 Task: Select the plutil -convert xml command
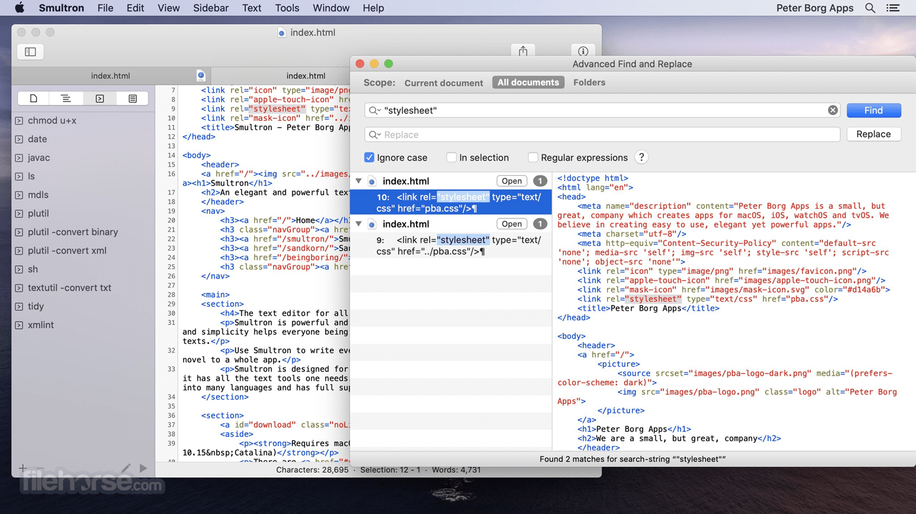point(67,250)
